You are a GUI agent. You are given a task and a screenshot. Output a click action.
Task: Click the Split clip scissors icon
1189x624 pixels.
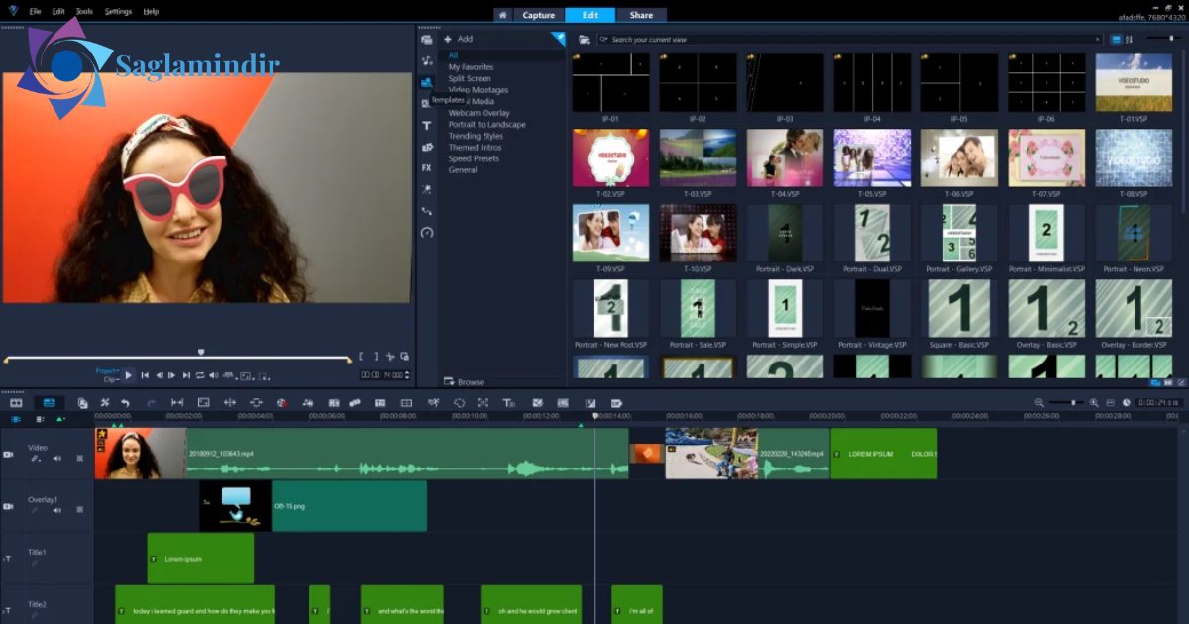pos(390,356)
